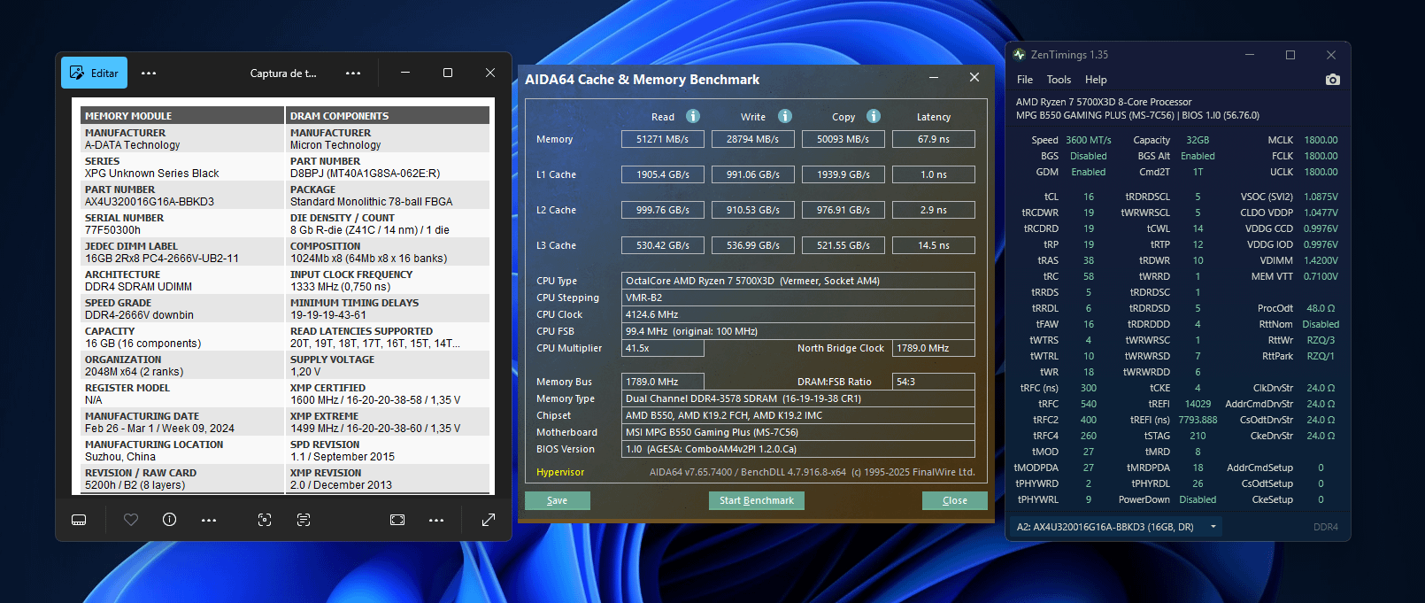Click the North Bridge Clock value 1789.0 MHz

934,348
